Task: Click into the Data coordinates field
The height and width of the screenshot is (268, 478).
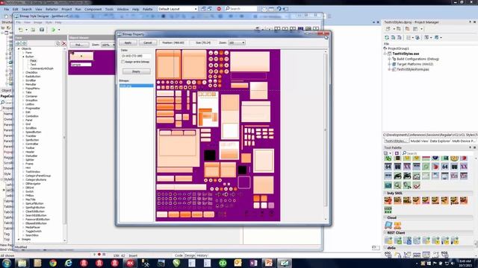Action: pyautogui.click(x=136, y=56)
